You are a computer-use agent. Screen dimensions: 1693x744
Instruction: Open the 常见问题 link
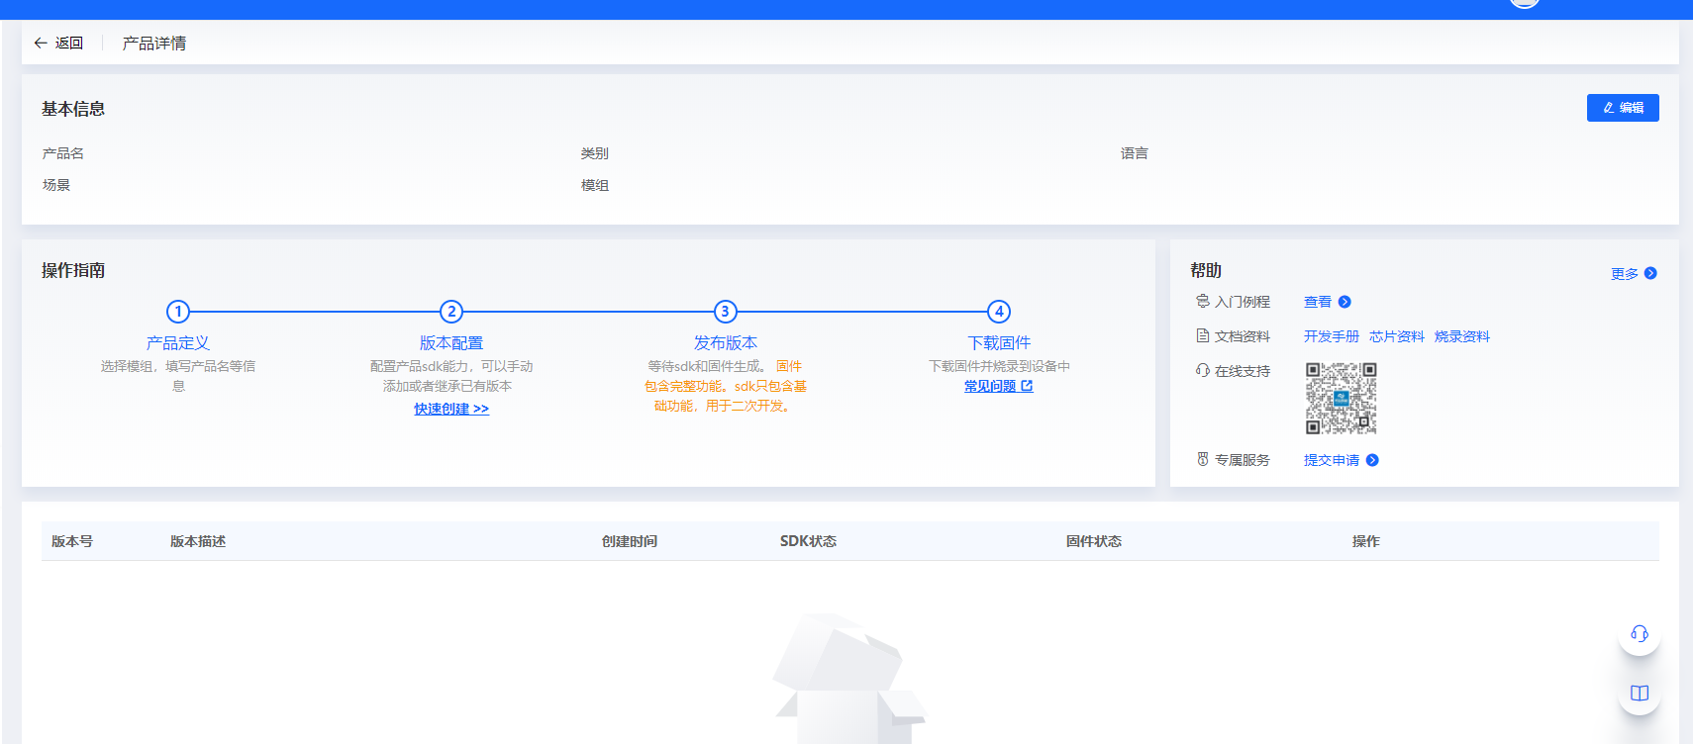(990, 386)
